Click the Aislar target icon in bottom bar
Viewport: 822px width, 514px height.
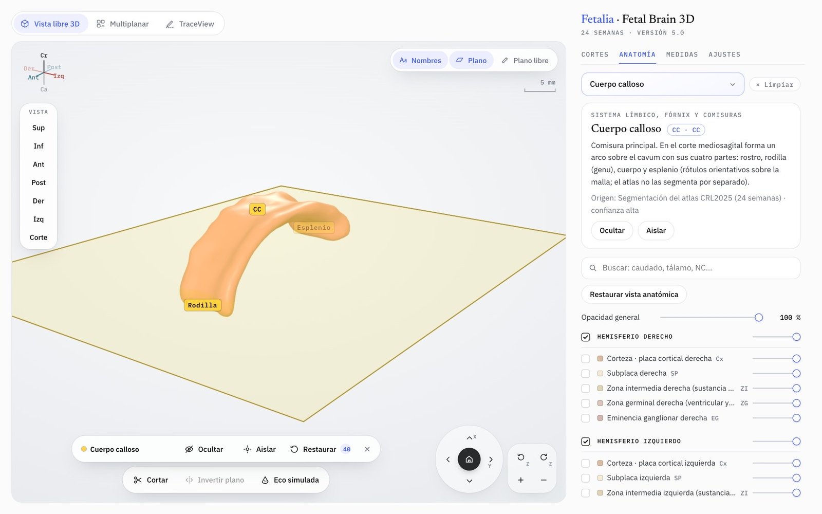[247, 449]
